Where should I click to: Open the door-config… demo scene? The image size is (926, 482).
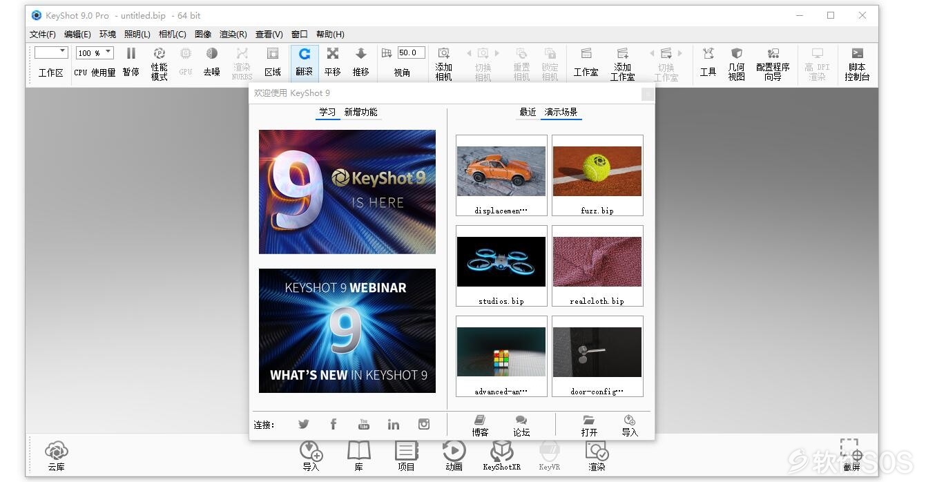coord(597,356)
